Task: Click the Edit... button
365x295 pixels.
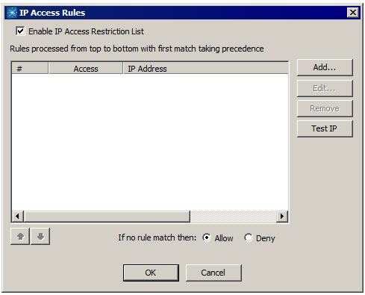Action: click(x=325, y=88)
